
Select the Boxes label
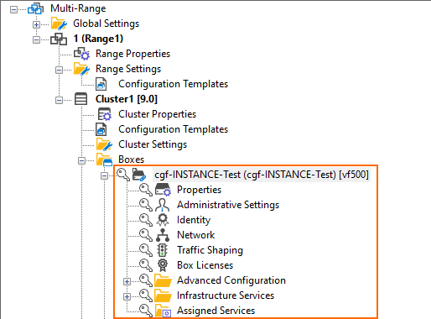tap(132, 159)
